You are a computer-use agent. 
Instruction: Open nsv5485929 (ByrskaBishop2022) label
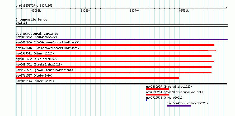tap(169, 87)
